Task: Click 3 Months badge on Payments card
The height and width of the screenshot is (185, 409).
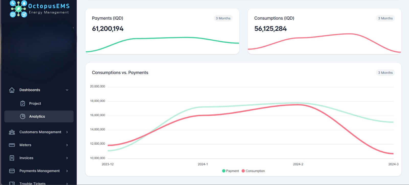Action: (223, 18)
